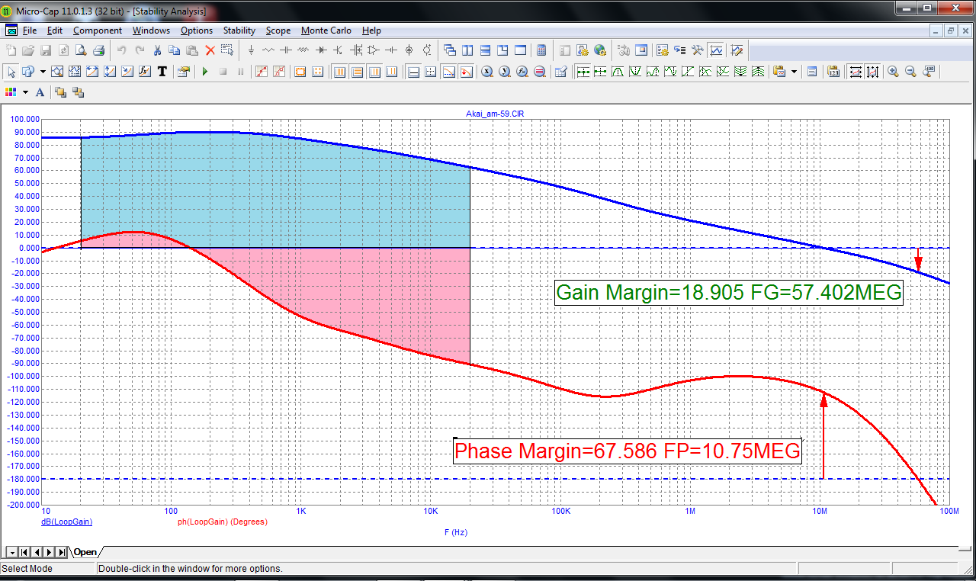The image size is (976, 581).
Task: Activate Select Mode arrow tool
Action: [11, 72]
